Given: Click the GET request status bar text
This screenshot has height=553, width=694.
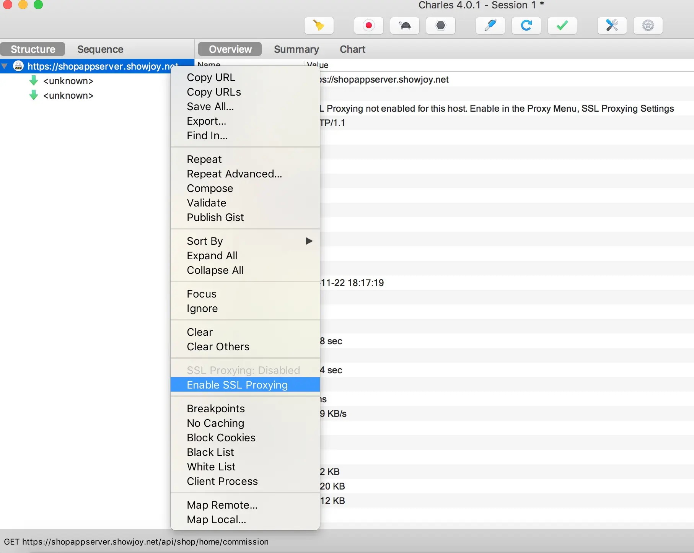Looking at the screenshot, I should [x=136, y=542].
